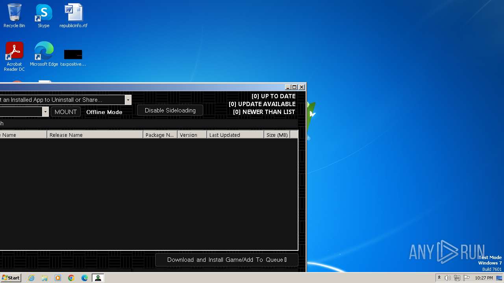Close the sideloader window
This screenshot has width=504, height=283.
302,87
